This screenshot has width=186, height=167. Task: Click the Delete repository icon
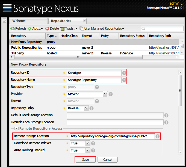coord(47,29)
